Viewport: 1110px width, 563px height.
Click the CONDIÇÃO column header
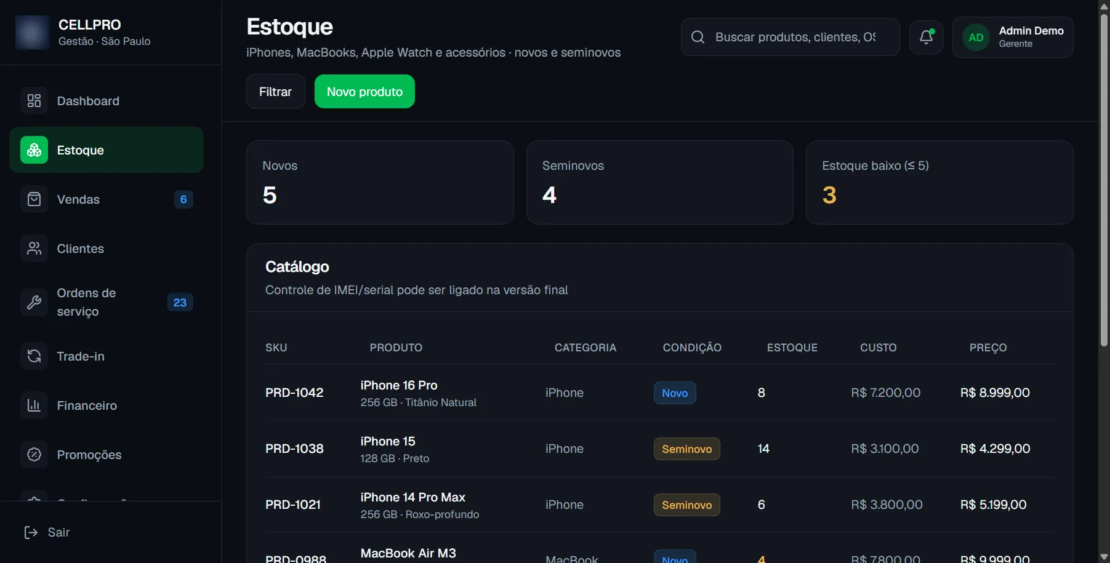(x=692, y=348)
